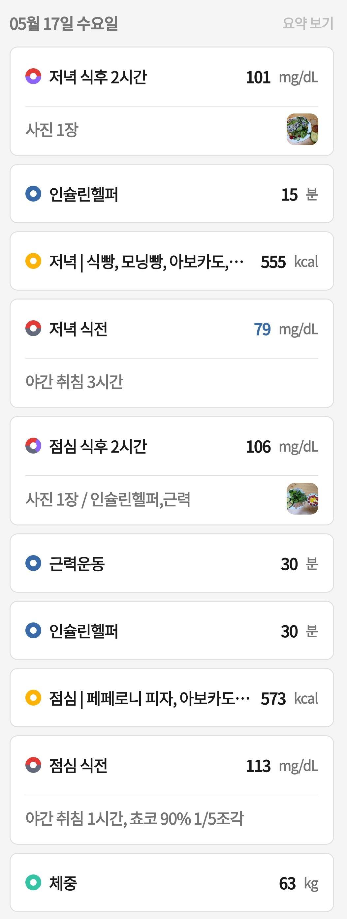Open the 근력운동 exercise icon
This screenshot has width=347, height=919.
click(33, 563)
